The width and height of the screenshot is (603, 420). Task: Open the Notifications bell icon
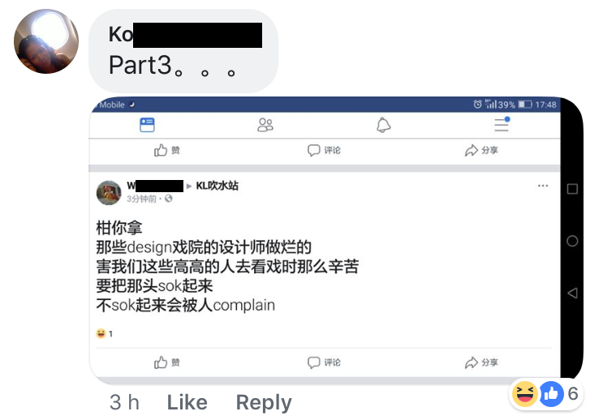[x=383, y=125]
